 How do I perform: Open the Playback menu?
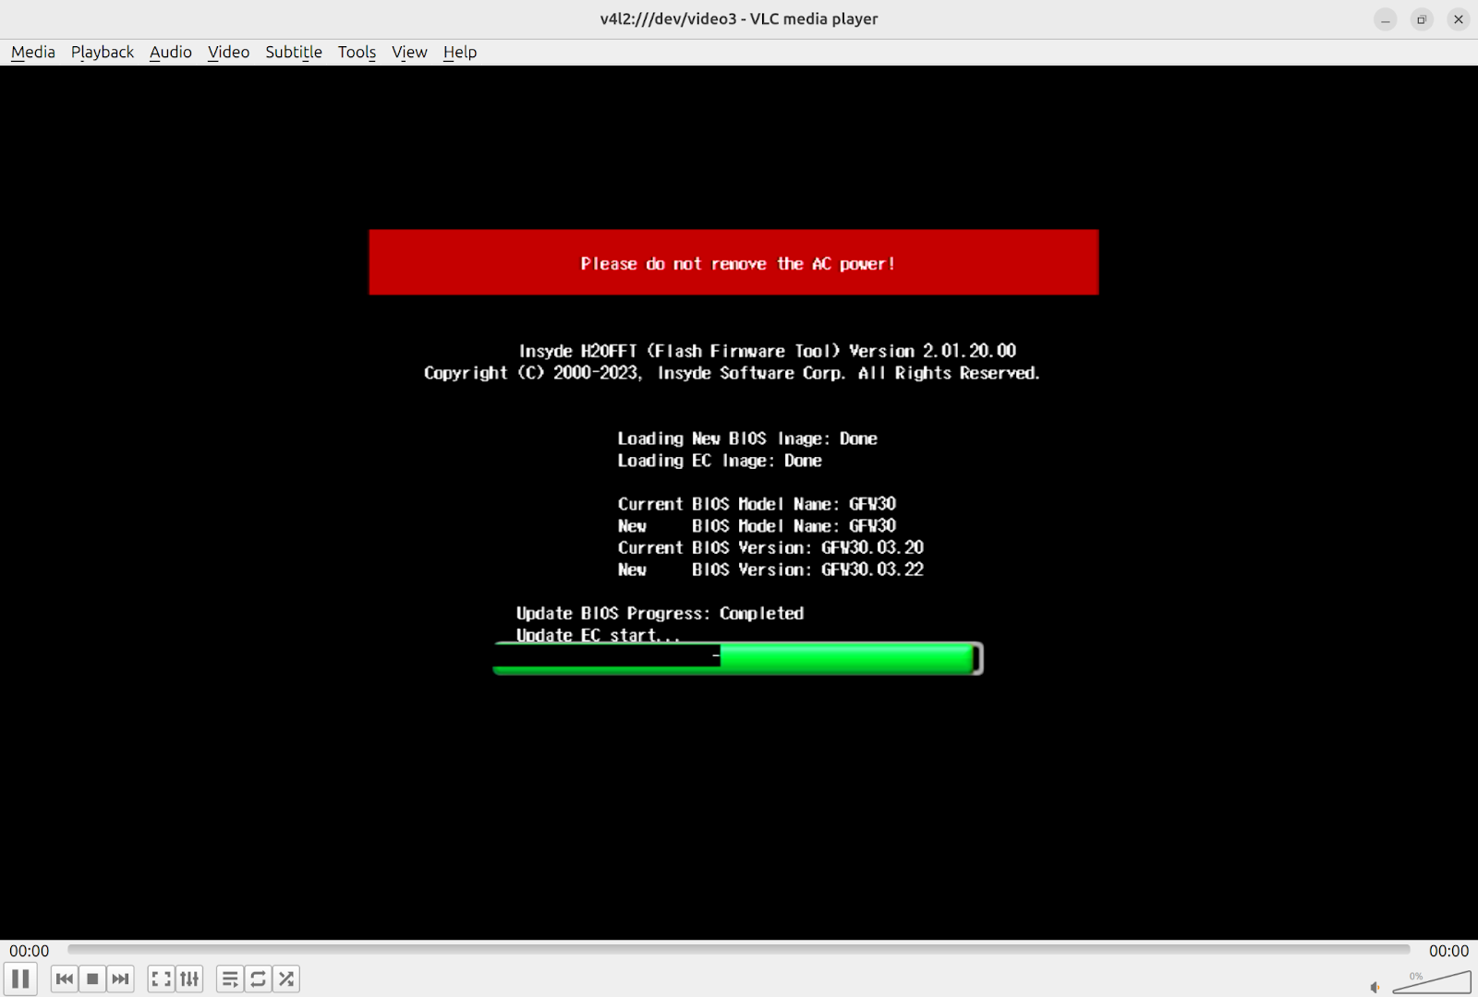(103, 52)
